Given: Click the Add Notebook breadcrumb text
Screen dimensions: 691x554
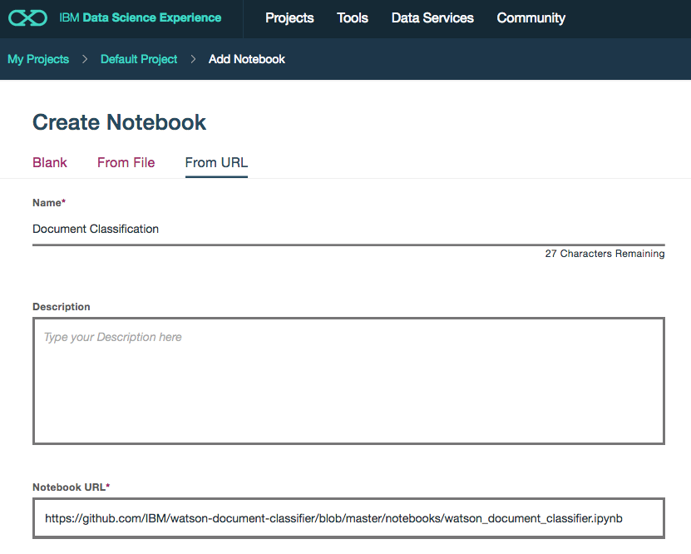Looking at the screenshot, I should [x=247, y=59].
